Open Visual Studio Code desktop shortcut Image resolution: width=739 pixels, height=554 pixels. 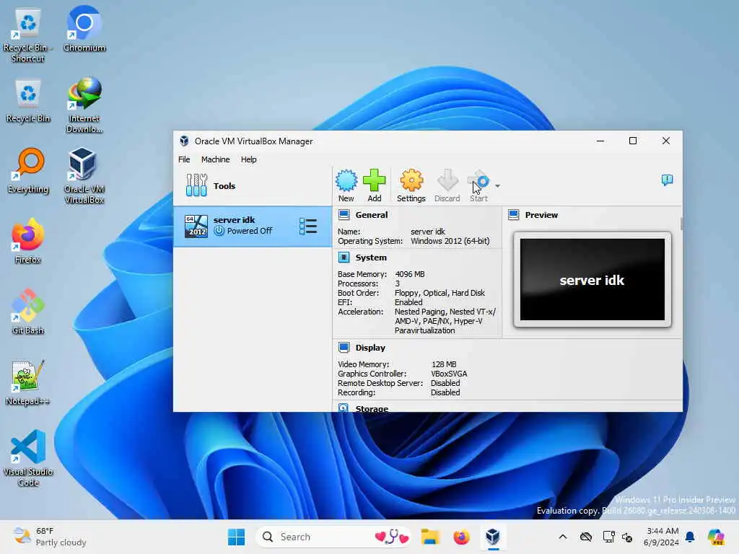click(28, 458)
